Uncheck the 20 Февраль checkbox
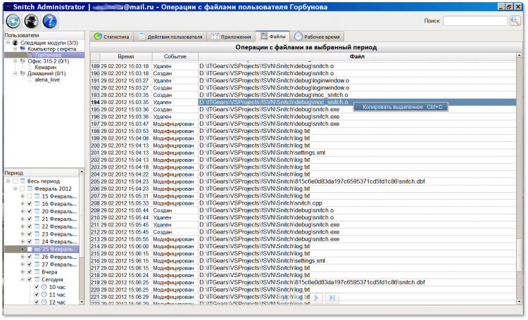 point(30,211)
